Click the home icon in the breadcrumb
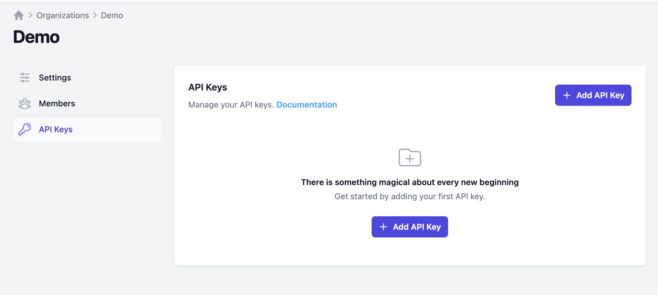This screenshot has height=295, width=658. [19, 15]
